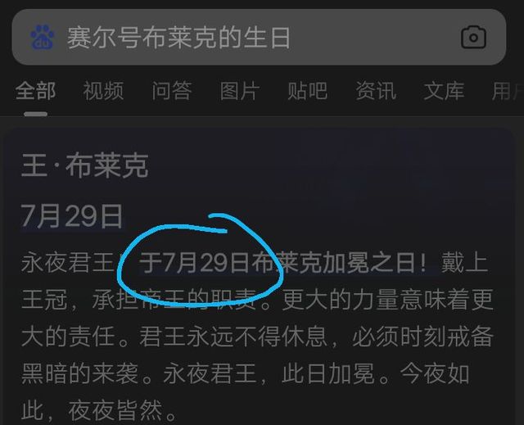This screenshot has width=524, height=425.
Task: Switch to the 文库 tab
Action: coord(444,91)
